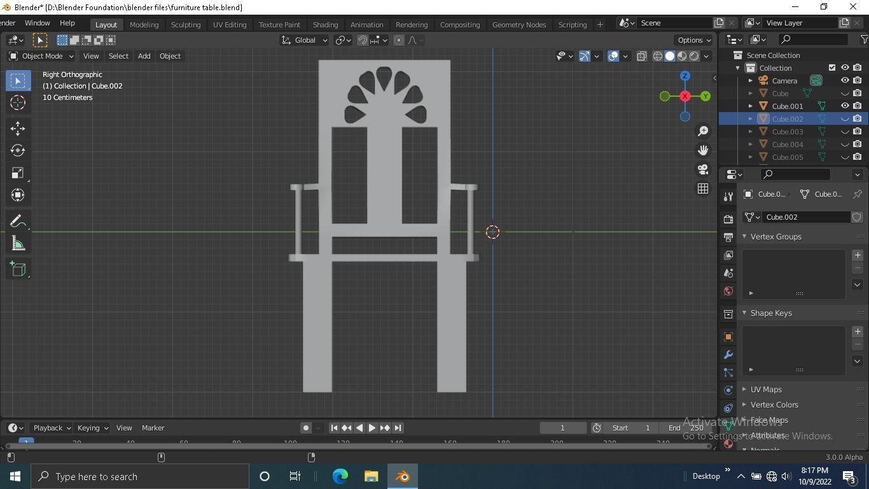The image size is (869, 489).
Task: Click the pan view hand icon
Action: click(x=703, y=150)
